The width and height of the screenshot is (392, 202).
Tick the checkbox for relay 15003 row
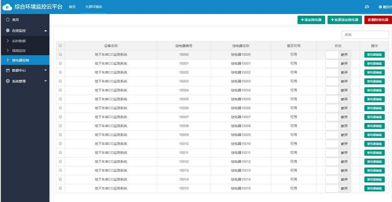point(60,81)
